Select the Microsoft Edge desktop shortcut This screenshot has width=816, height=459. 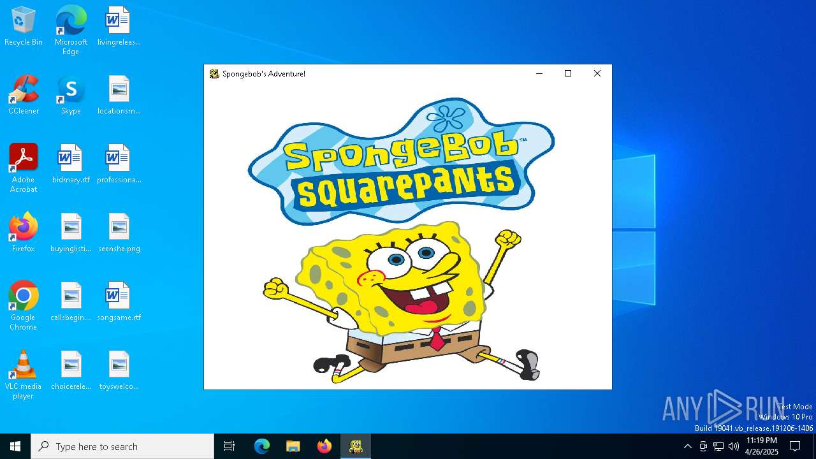(71, 30)
